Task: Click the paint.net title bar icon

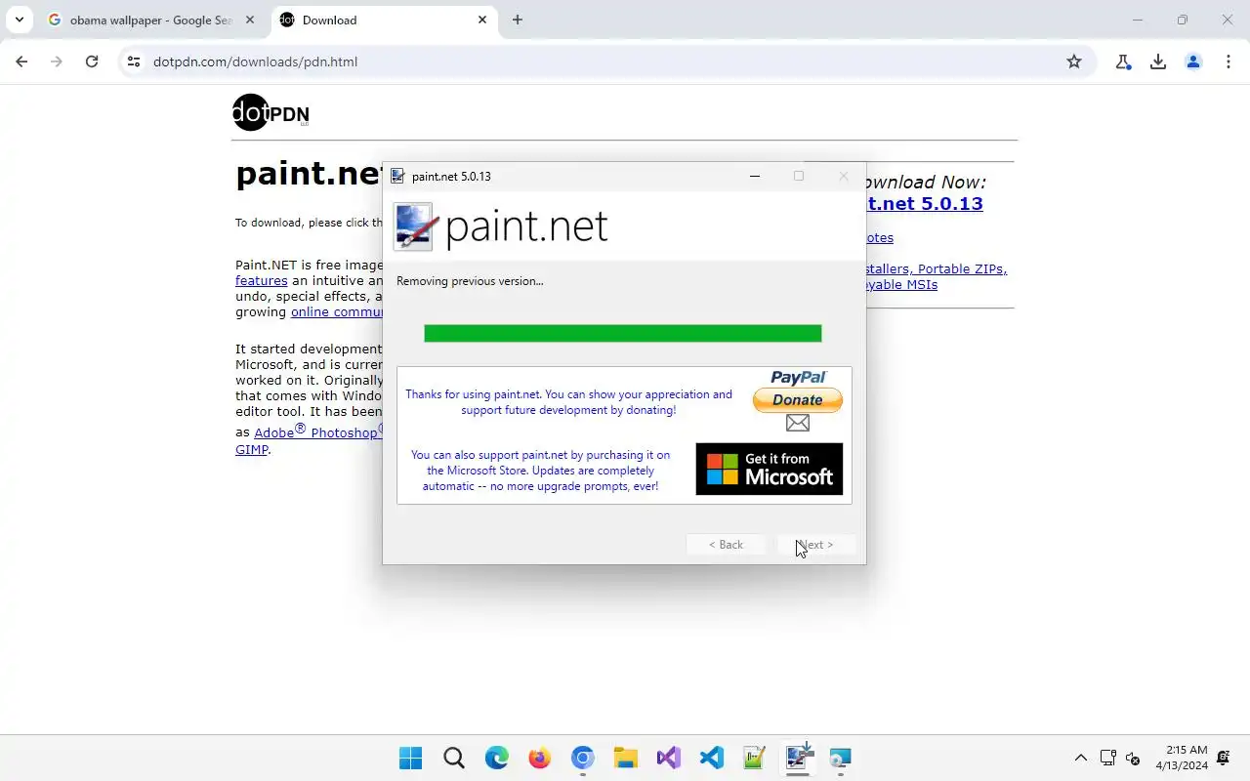Action: pyautogui.click(x=397, y=176)
